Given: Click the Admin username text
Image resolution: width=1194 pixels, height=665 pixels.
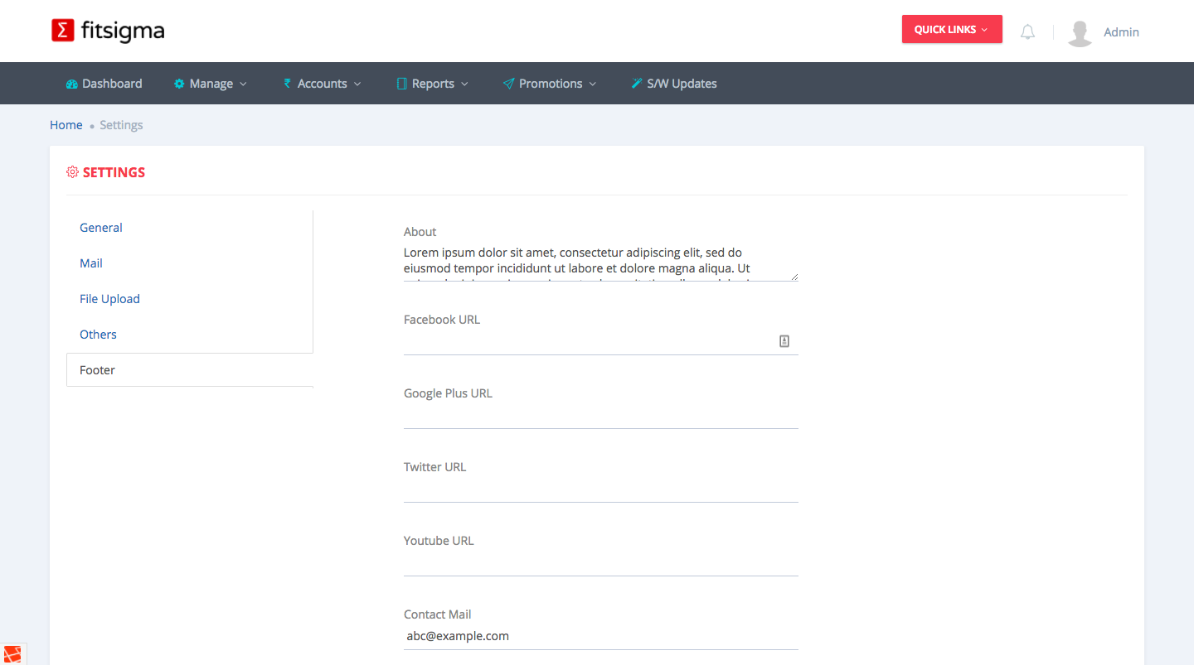Looking at the screenshot, I should click(1121, 32).
